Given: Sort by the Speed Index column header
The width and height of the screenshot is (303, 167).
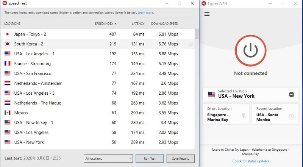Looking at the screenshot, I should [x=106, y=23].
